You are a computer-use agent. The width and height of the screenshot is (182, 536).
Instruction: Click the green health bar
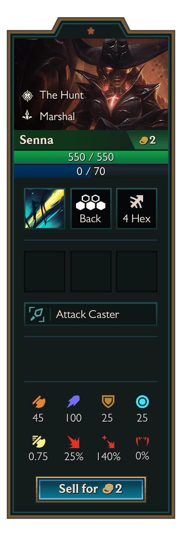[x=91, y=157]
